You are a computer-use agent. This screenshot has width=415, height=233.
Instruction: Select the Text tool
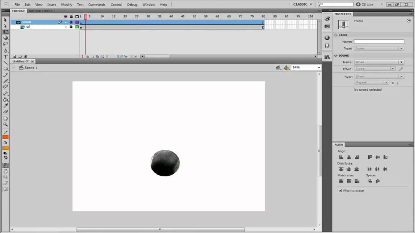click(x=6, y=57)
